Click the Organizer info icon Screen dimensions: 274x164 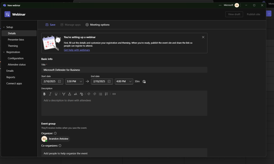click(x=55, y=134)
